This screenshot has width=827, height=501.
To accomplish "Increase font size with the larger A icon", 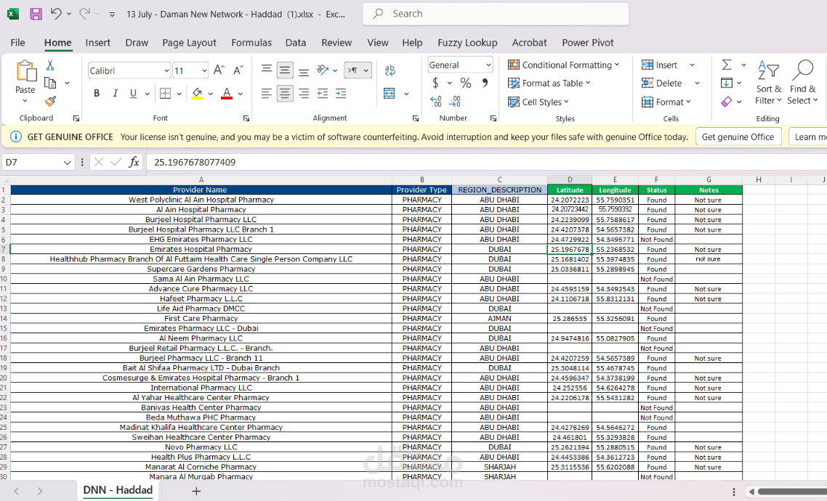I will pos(219,70).
